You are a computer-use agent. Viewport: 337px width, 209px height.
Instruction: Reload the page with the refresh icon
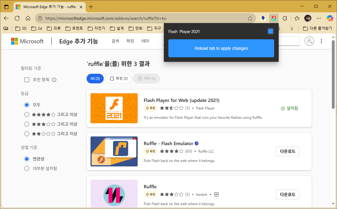17,18
